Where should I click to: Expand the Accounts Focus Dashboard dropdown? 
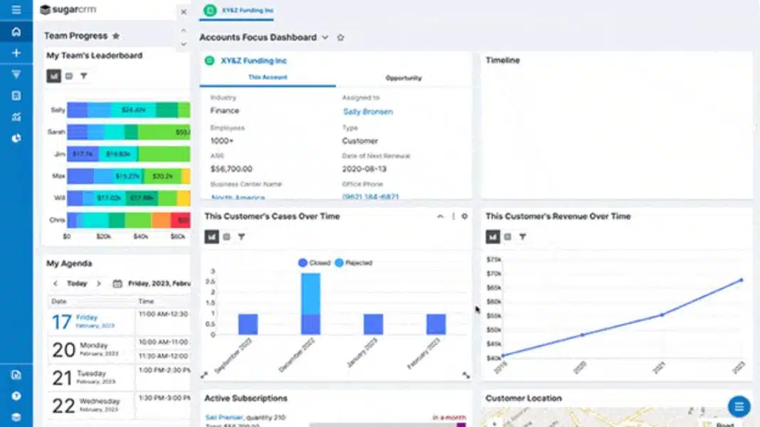[325, 38]
